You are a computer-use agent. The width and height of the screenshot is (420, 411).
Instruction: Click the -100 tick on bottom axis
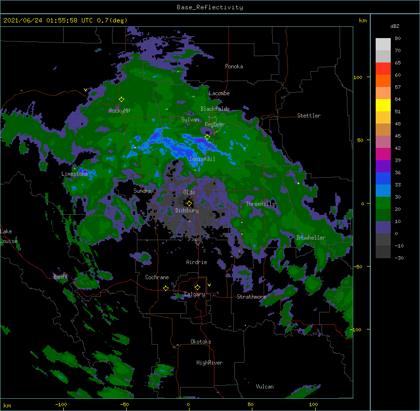pos(61,404)
